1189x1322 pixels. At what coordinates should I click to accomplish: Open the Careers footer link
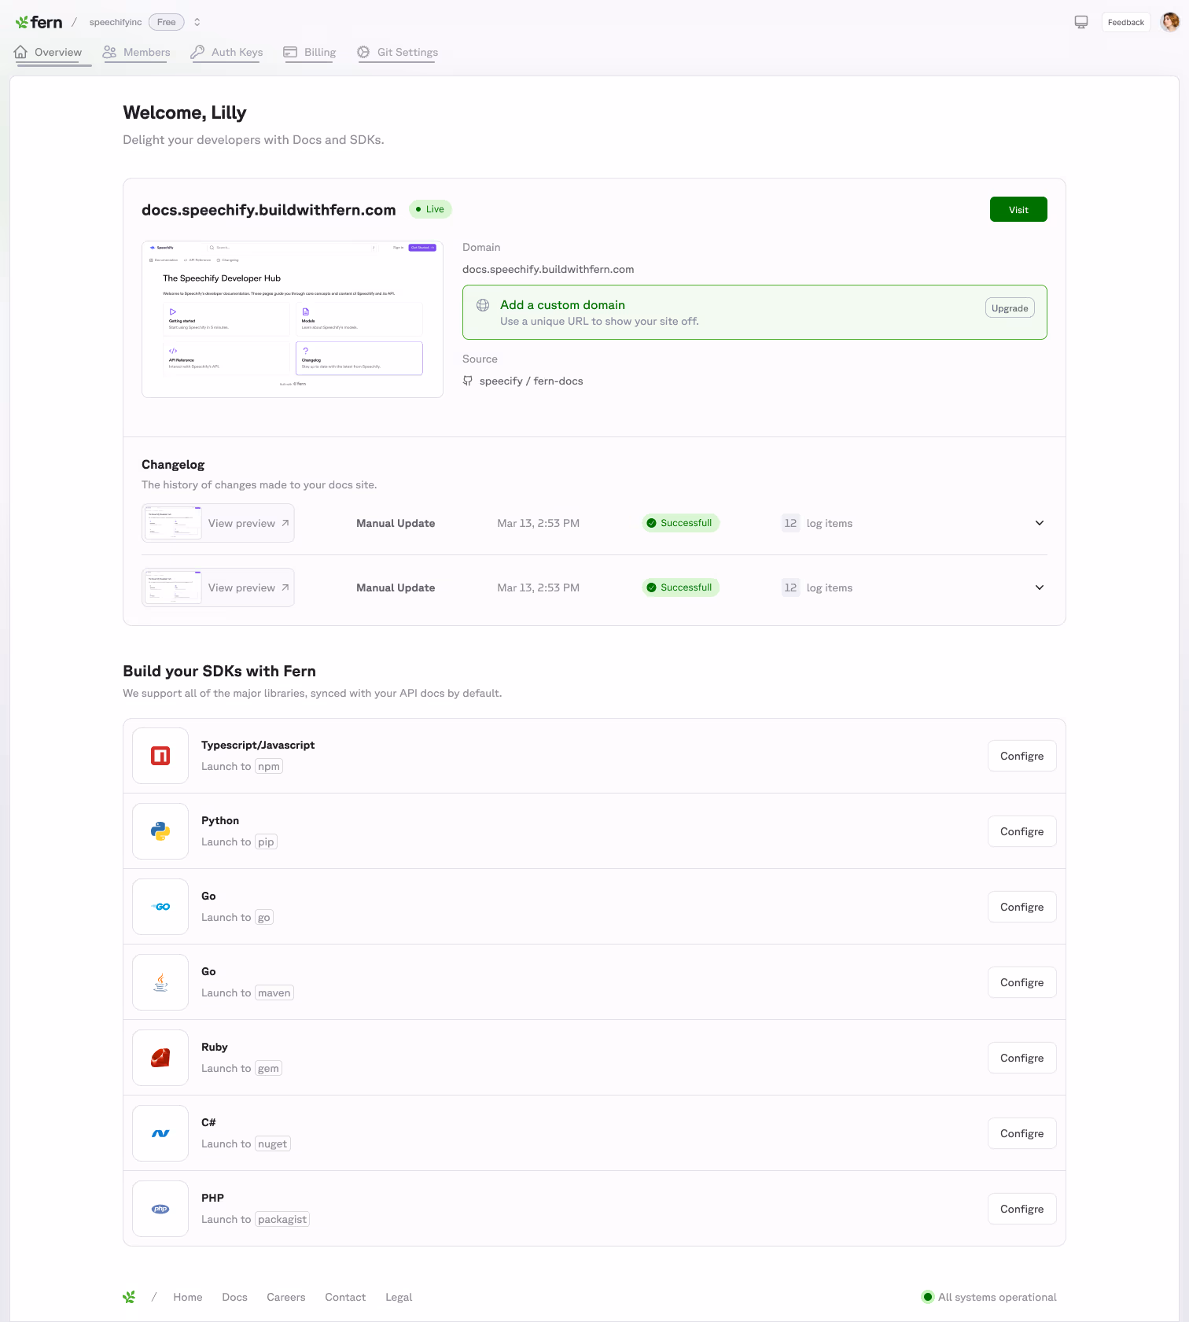click(x=286, y=1297)
